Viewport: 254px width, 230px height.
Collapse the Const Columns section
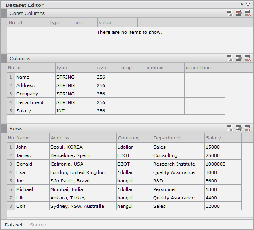pos(4,13)
